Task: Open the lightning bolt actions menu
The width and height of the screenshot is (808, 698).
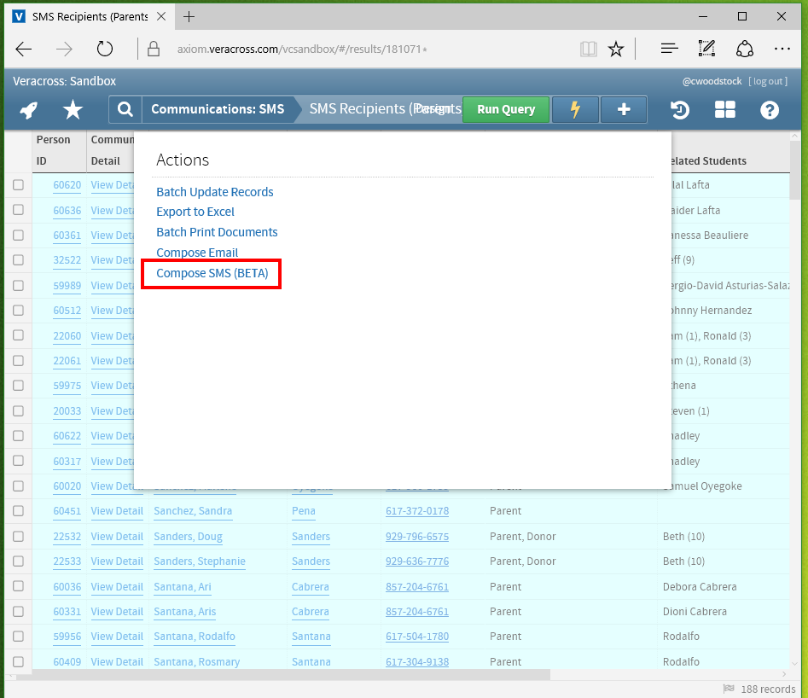Action: (x=575, y=109)
